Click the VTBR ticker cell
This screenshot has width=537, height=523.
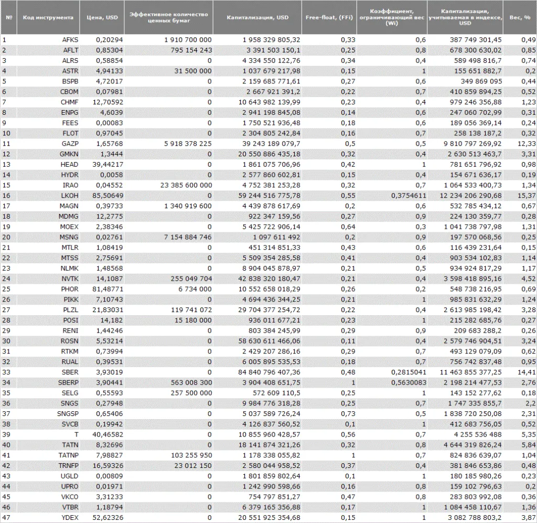[x=70, y=507]
